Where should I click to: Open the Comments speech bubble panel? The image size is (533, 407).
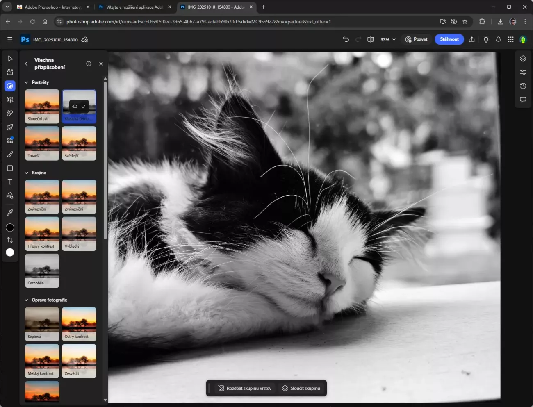pyautogui.click(x=523, y=100)
